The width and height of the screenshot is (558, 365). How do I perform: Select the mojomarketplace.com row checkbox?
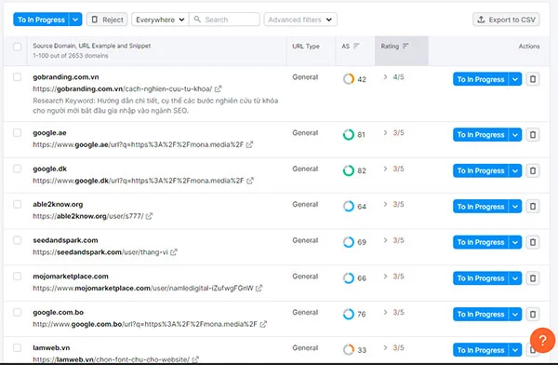click(17, 277)
